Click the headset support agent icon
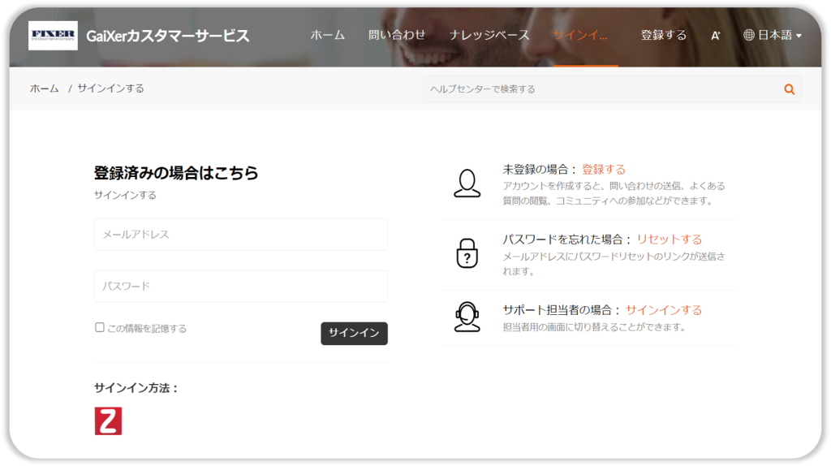The width and height of the screenshot is (831, 466). tap(467, 317)
